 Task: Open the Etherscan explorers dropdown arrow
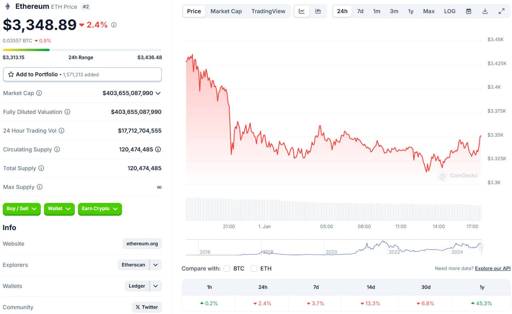pyautogui.click(x=156, y=265)
